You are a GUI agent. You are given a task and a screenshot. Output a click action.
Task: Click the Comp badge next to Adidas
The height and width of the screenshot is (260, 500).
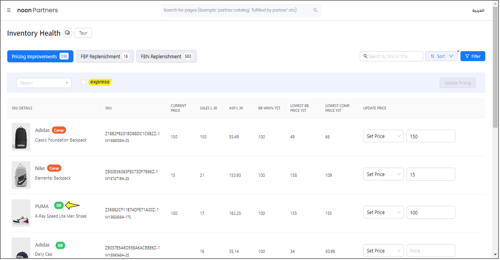click(59, 130)
